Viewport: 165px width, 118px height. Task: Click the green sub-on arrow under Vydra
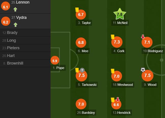pyautogui.click(x=15, y=25)
